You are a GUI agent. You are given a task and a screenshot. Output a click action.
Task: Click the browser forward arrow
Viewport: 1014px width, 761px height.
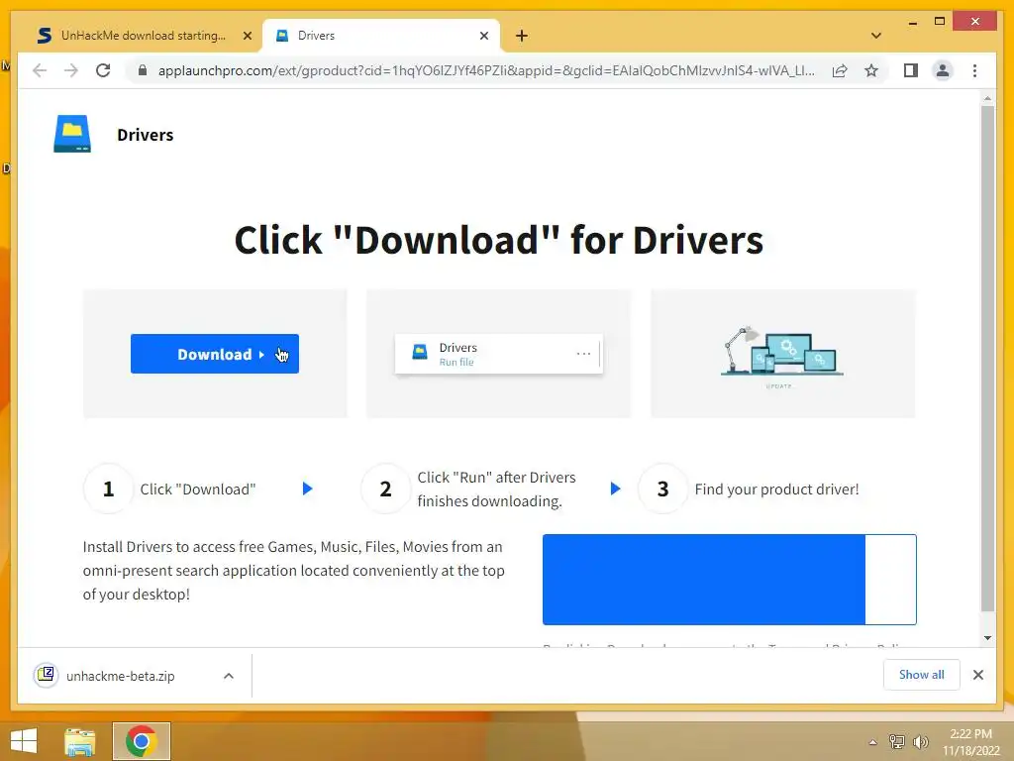click(x=71, y=70)
